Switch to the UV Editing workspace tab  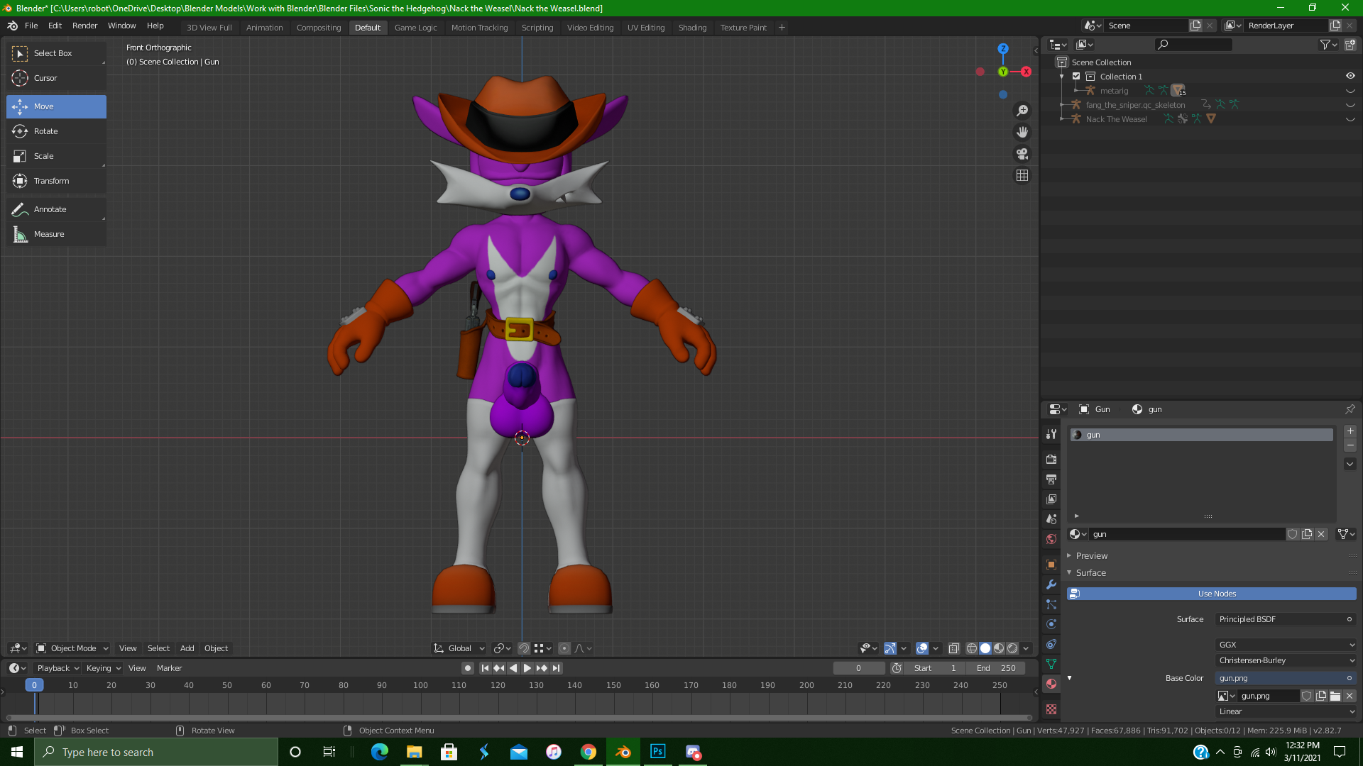tap(646, 28)
